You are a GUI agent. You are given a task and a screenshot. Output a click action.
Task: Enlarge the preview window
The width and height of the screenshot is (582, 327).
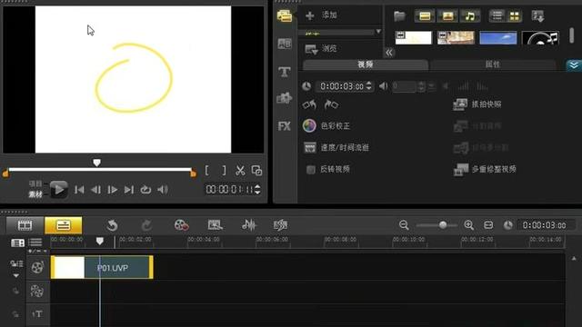pyautogui.click(x=256, y=171)
